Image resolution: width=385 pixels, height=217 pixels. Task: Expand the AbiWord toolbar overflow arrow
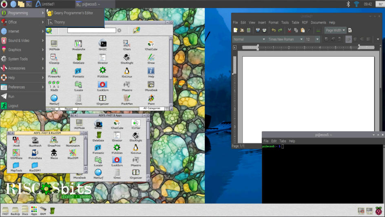point(378,39)
